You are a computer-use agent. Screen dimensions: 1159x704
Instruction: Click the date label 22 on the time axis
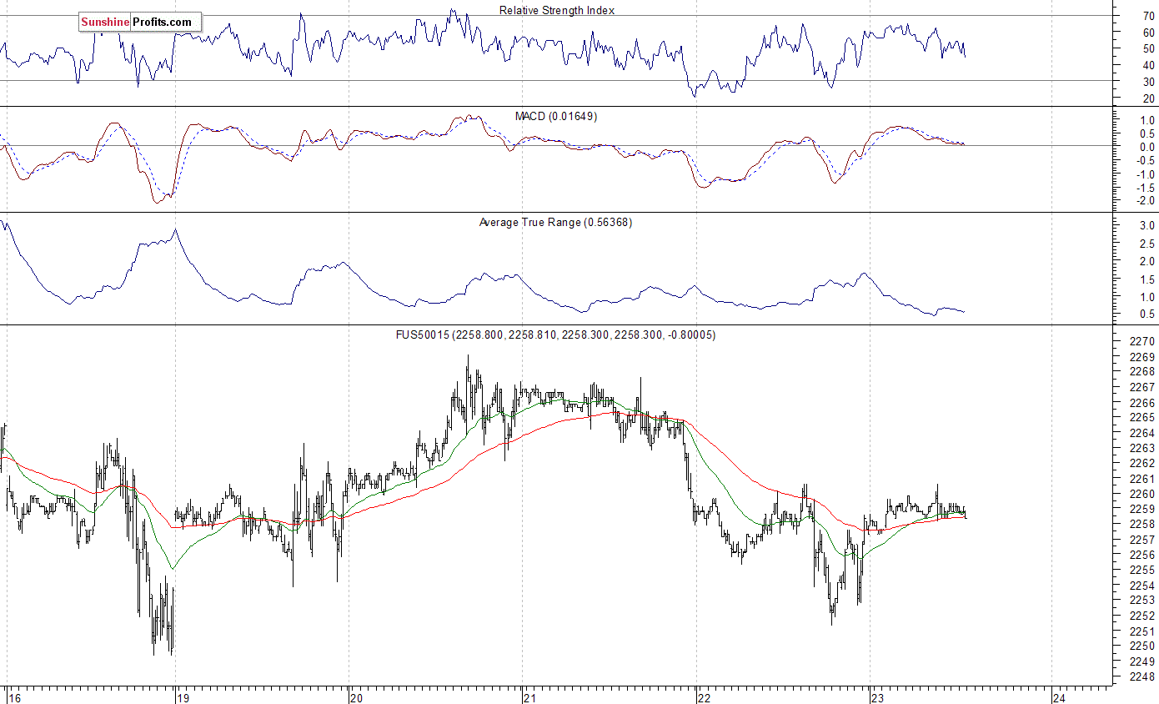tap(704, 697)
